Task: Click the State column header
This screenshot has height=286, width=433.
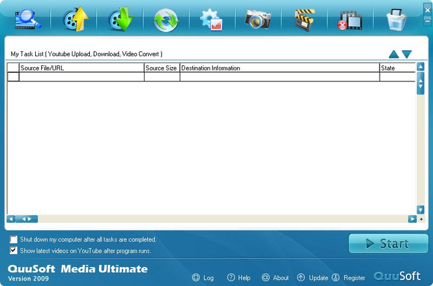Action: point(397,68)
